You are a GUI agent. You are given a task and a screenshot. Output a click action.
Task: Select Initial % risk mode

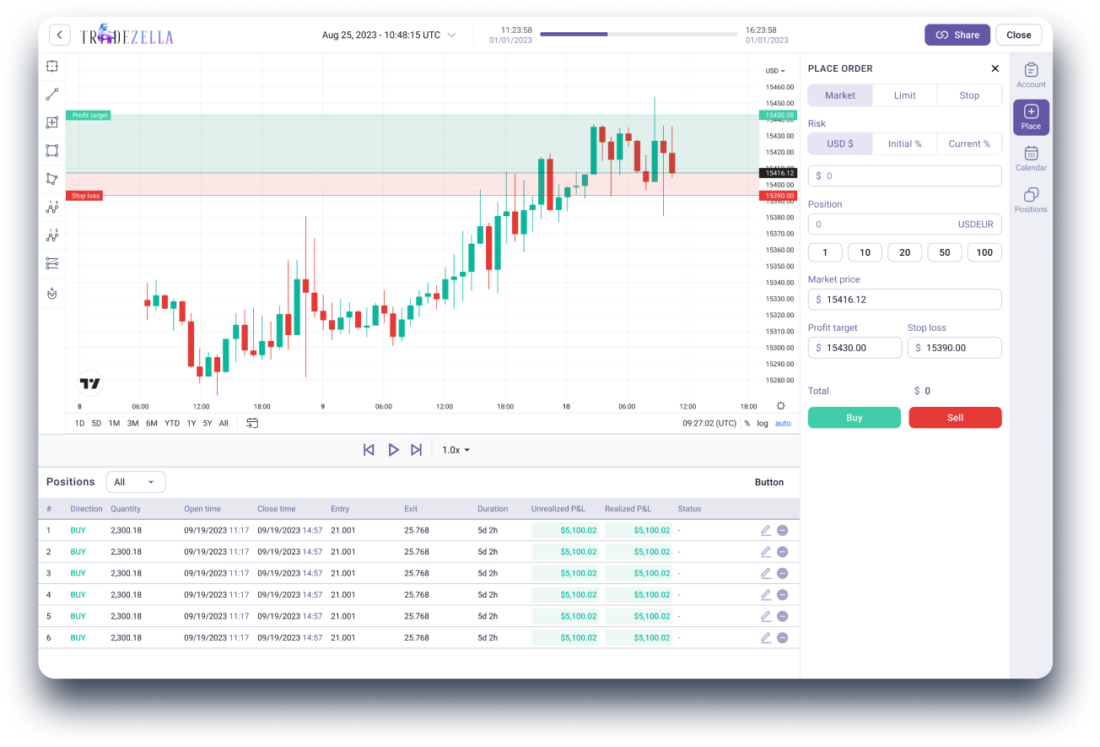[904, 143]
